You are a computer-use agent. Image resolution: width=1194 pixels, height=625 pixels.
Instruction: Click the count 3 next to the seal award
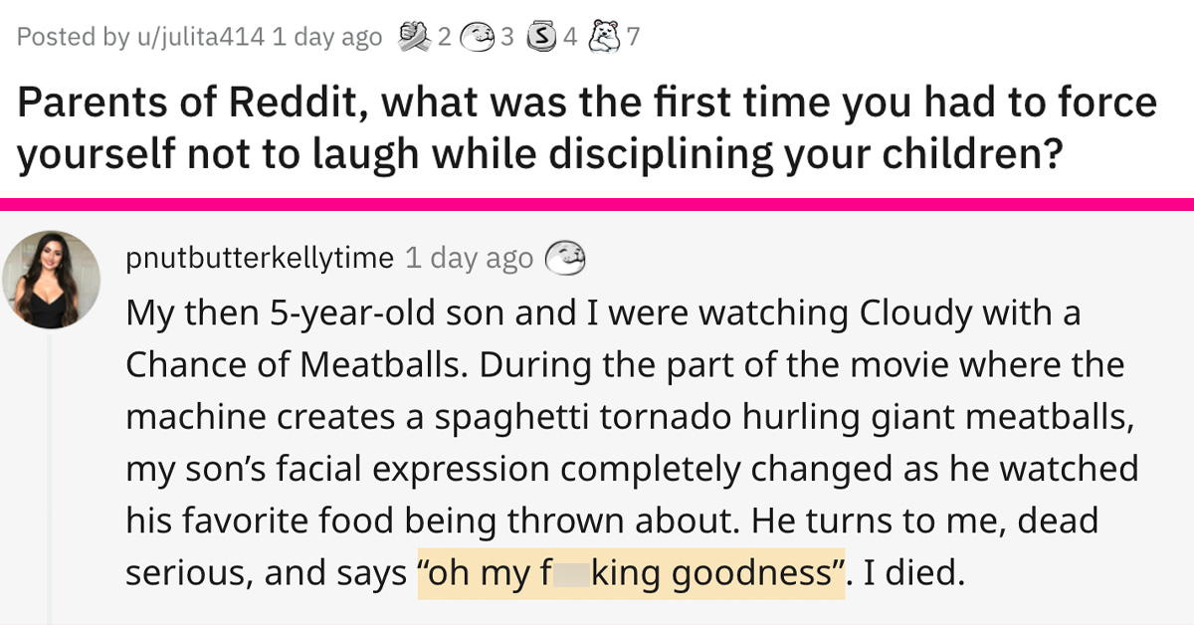click(506, 38)
